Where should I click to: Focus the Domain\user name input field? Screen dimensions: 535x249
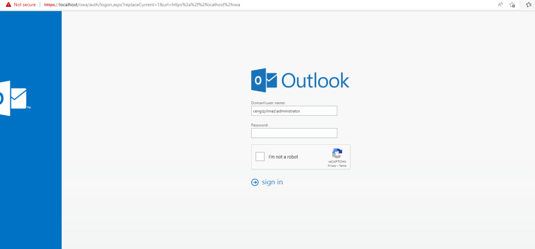294,111
